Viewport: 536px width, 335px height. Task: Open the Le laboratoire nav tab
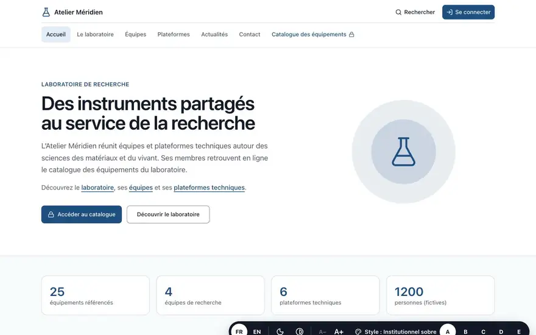click(x=95, y=35)
